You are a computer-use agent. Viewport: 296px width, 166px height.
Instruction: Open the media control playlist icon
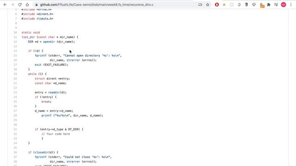(276, 5)
